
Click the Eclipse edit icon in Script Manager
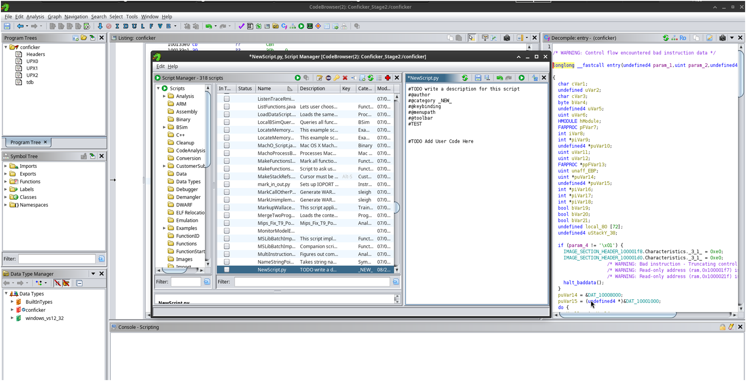(328, 78)
